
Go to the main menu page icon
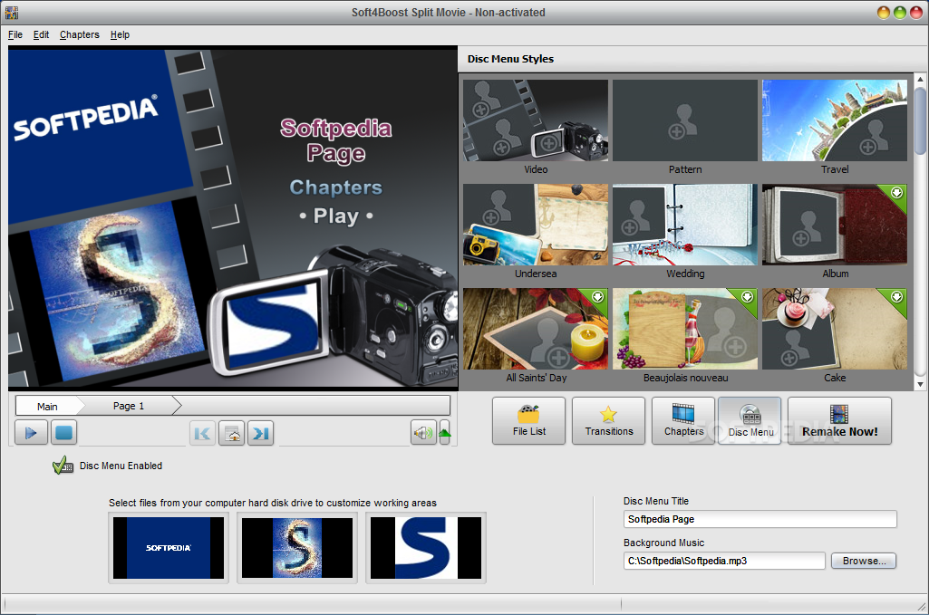click(232, 434)
